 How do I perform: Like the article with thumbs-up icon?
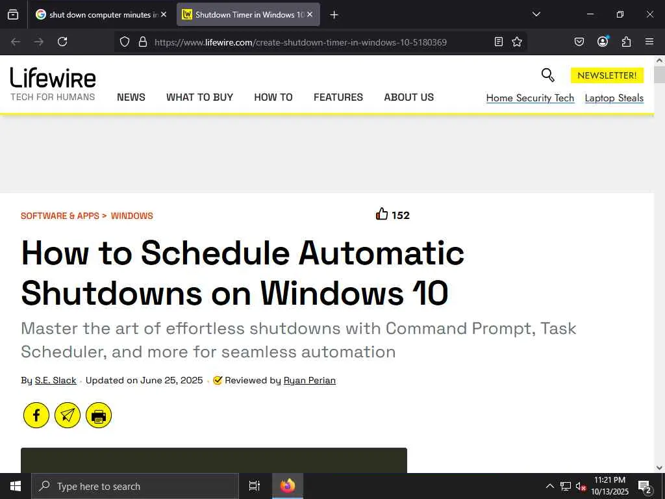pos(382,214)
